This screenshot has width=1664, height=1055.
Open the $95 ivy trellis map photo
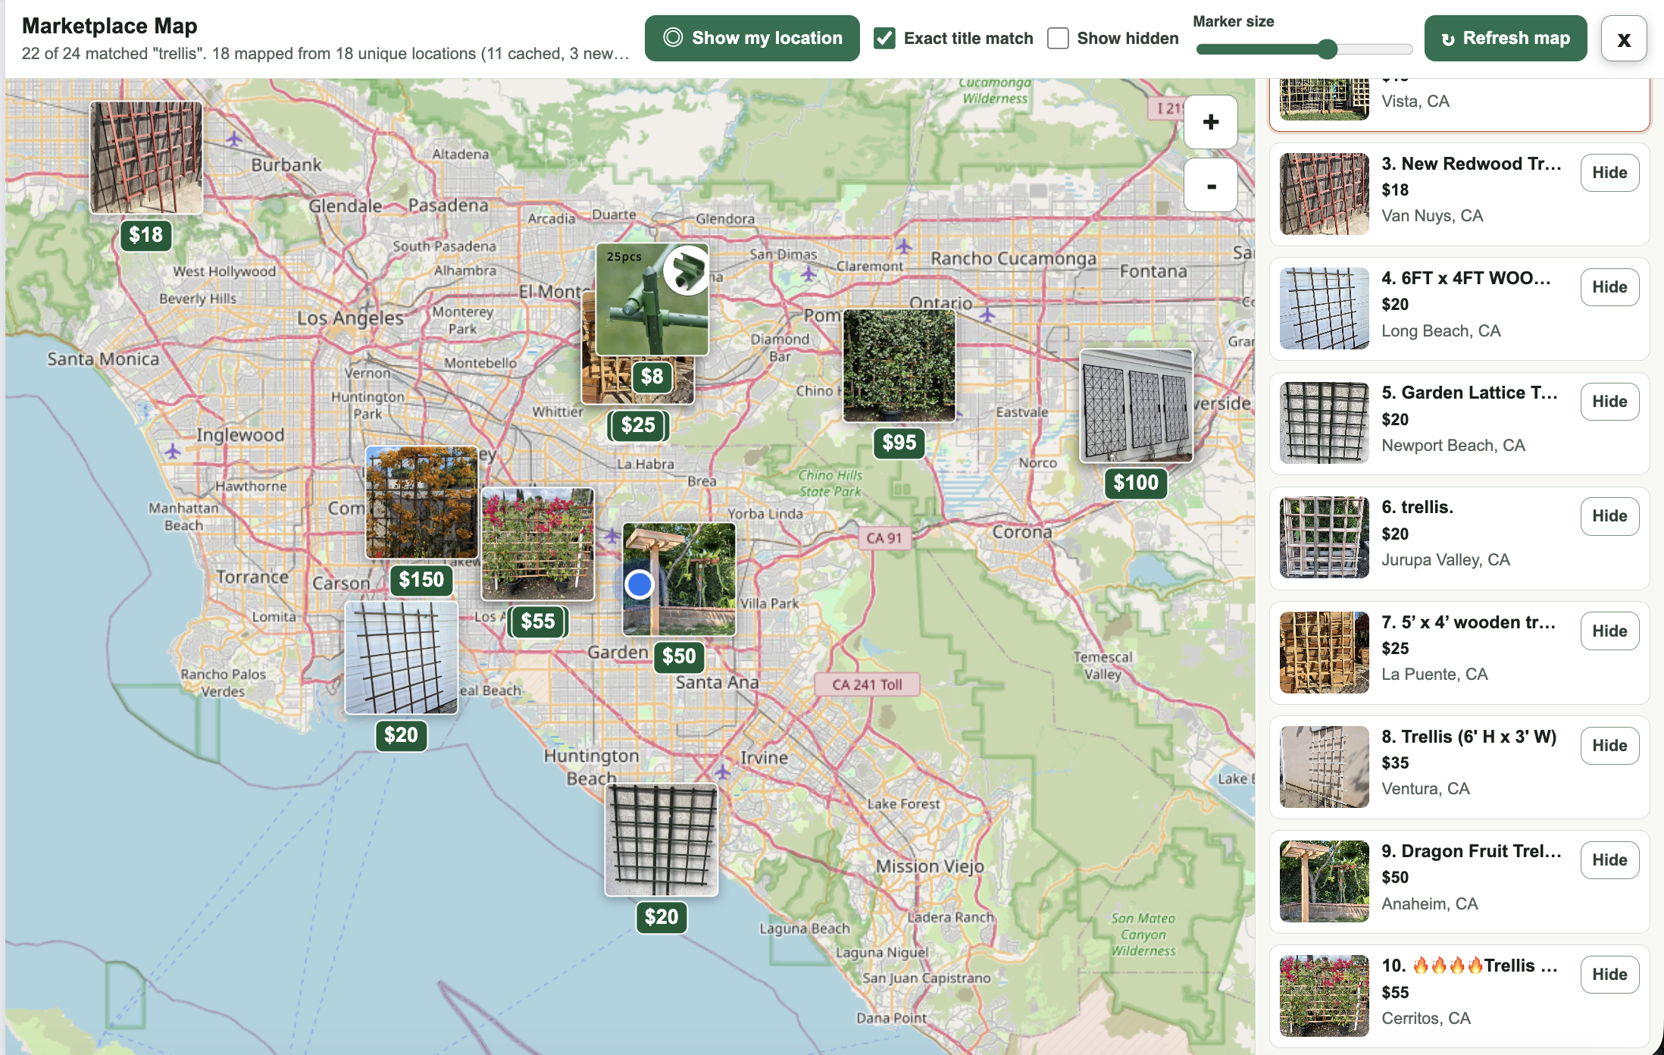coord(899,365)
